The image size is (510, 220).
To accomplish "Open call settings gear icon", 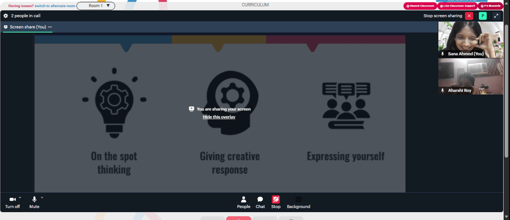I will click(6, 16).
